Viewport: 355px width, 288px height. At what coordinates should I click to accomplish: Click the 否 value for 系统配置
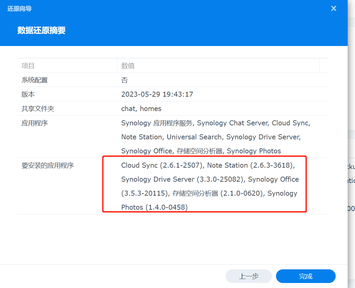[125, 80]
